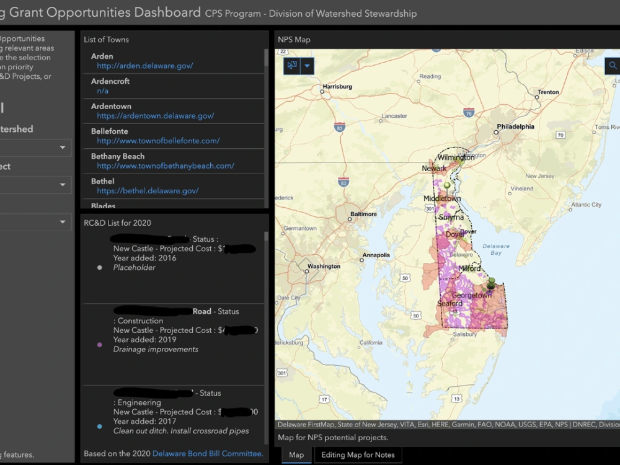Click the Year added: 2017 text
The width and height of the screenshot is (620, 465).
click(x=144, y=421)
